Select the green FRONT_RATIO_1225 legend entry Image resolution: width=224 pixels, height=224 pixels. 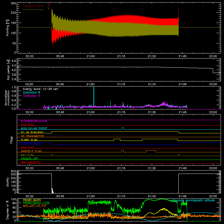36,203
